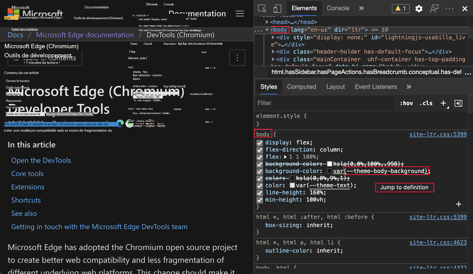Uncheck the display: flex property
473x274 pixels.
259,143
